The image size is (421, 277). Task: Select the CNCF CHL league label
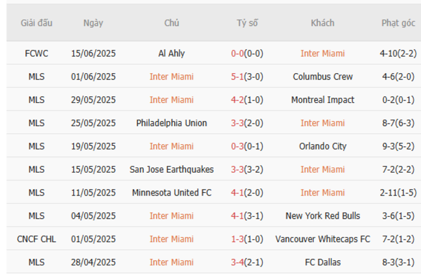[x=36, y=239]
